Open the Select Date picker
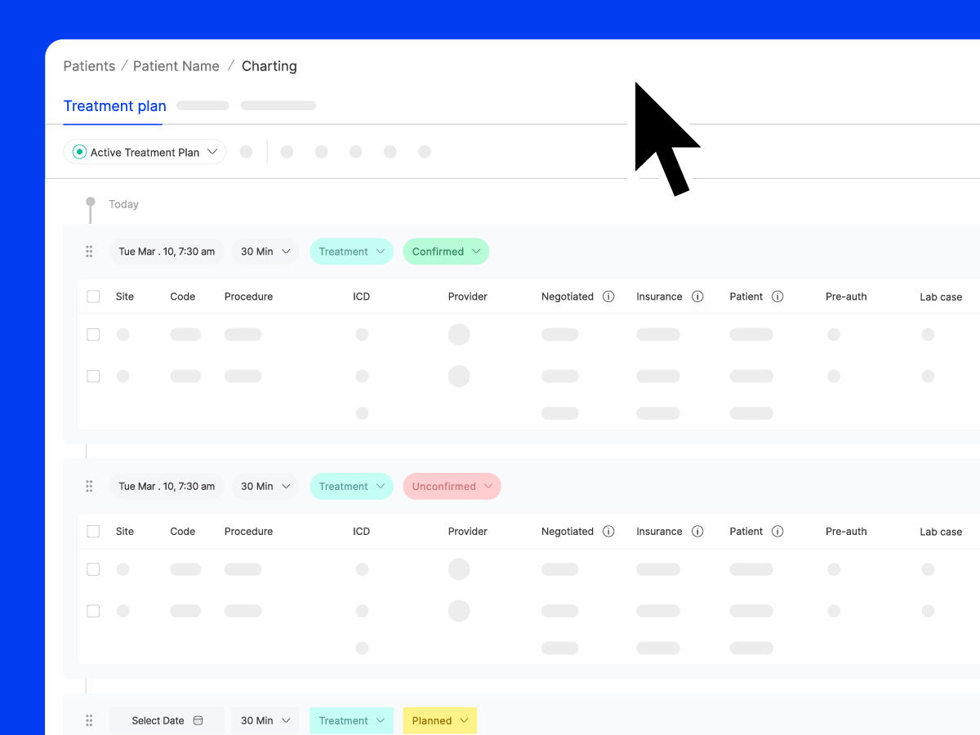This screenshot has height=735, width=980. 167,720
